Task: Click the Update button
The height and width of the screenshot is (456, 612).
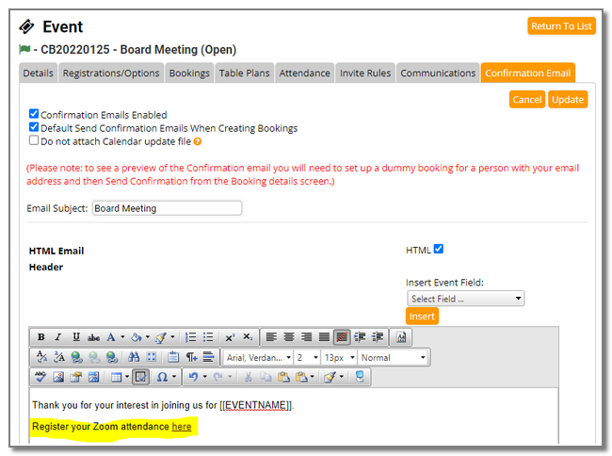Action: coord(568,99)
